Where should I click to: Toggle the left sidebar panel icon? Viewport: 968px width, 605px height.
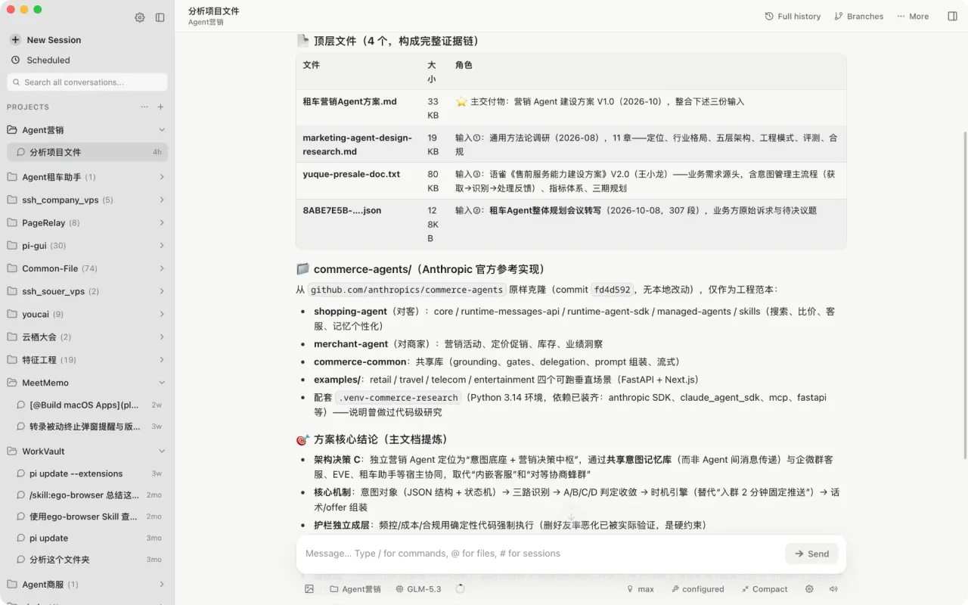tap(160, 17)
